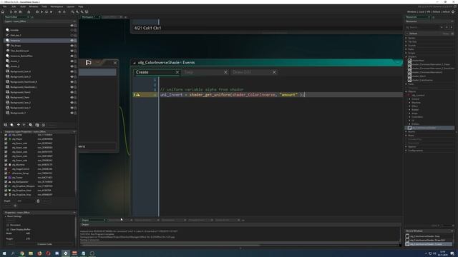The width and height of the screenshot is (458, 257).
Task: Click the depth lock icon in Instances properties
Action: point(38,201)
